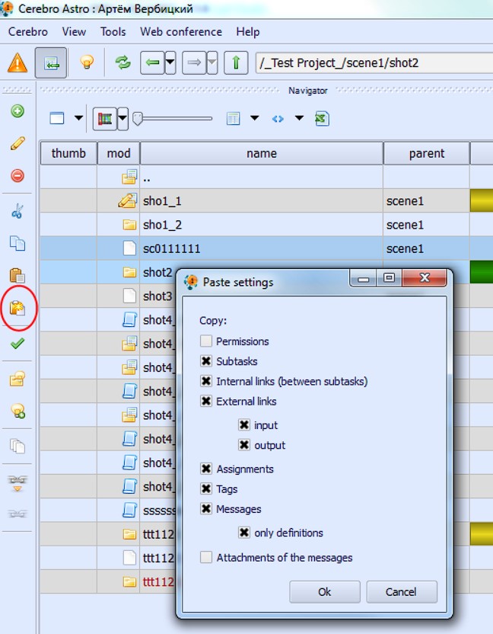Screen dimensions: 493x634
Task: Open the Cerebro menu
Action: point(28,31)
